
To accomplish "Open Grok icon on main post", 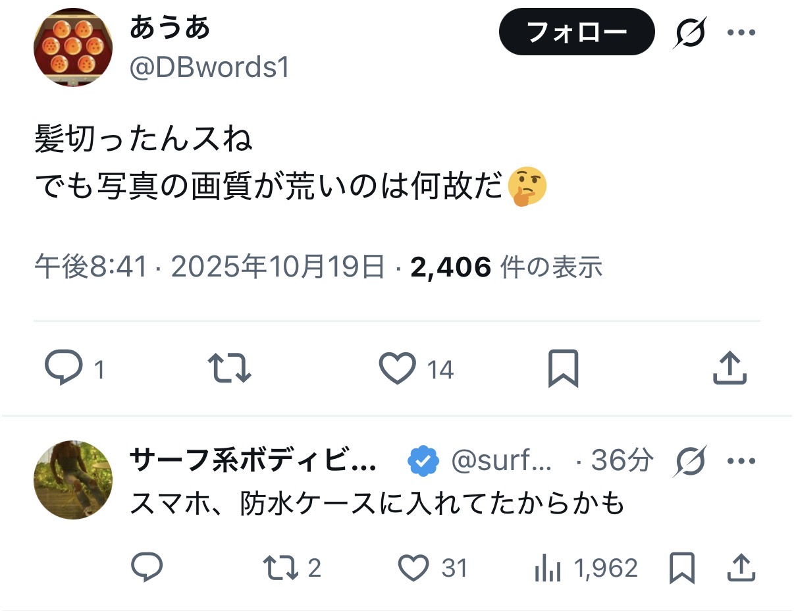I will (689, 32).
